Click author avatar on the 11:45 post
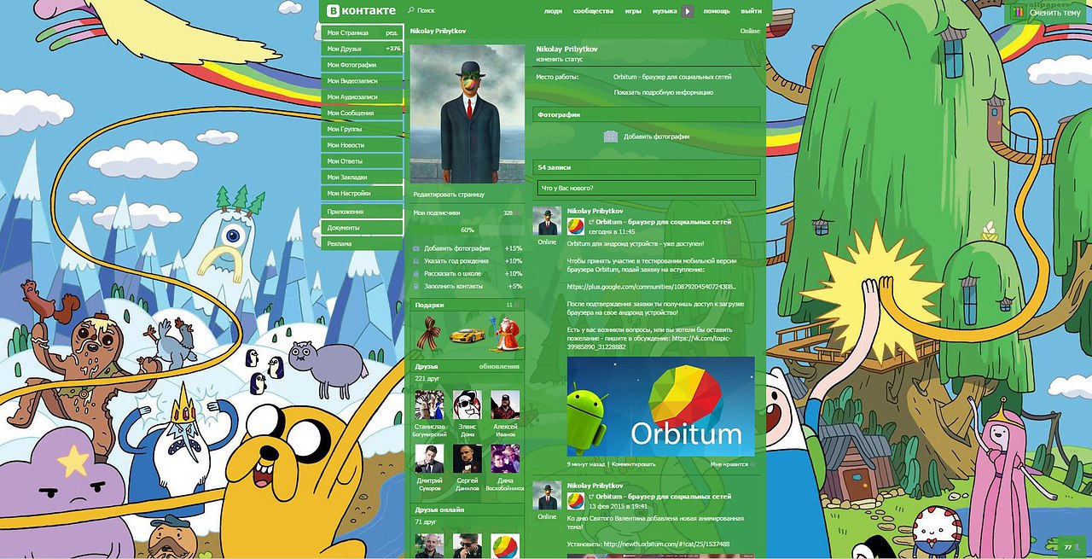1092x559 pixels. (547, 221)
